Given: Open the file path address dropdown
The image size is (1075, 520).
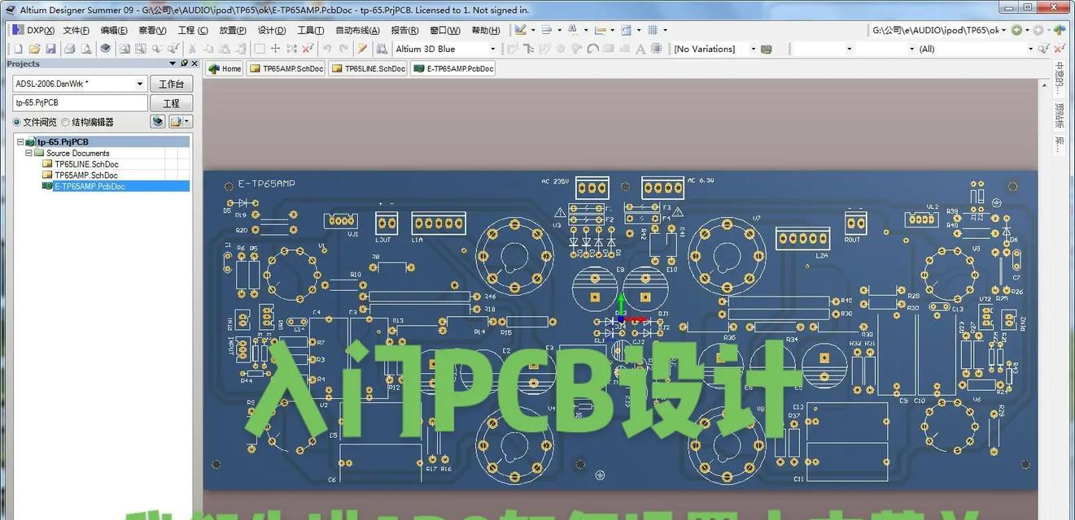Looking at the screenshot, I should [1003, 30].
